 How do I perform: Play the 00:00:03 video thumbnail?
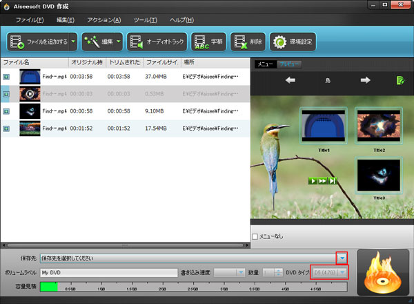(x=30, y=94)
